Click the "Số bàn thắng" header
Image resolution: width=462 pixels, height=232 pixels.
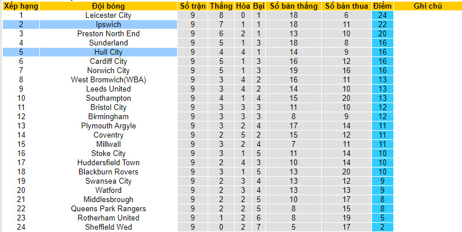[x=293, y=6]
